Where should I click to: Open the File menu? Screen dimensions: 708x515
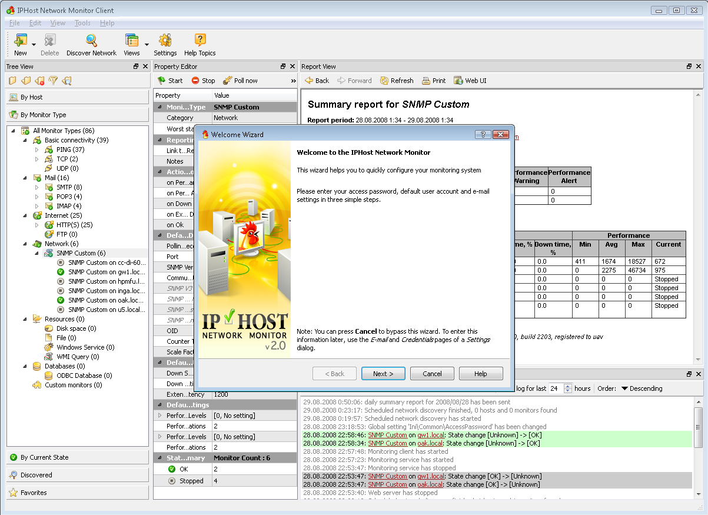pos(15,23)
